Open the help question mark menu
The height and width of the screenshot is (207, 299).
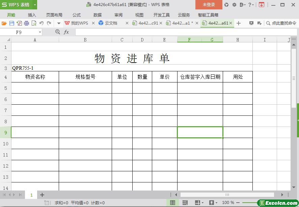point(251,5)
